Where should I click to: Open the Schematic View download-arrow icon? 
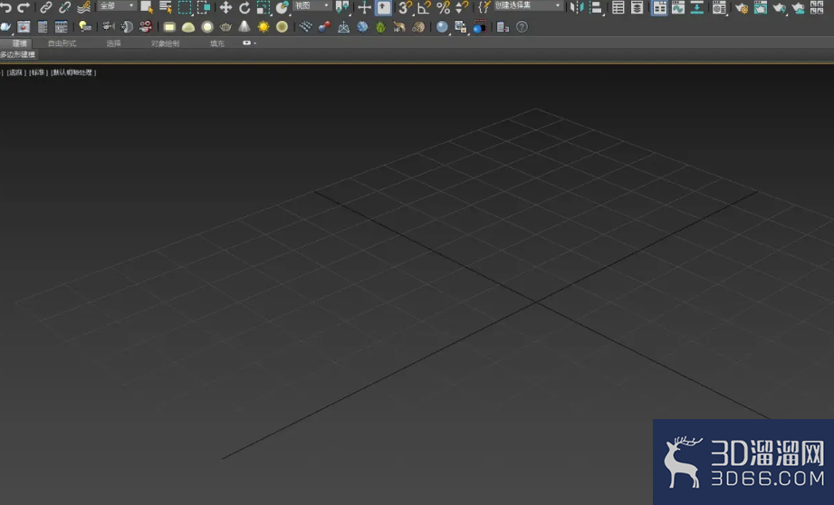[x=696, y=7]
